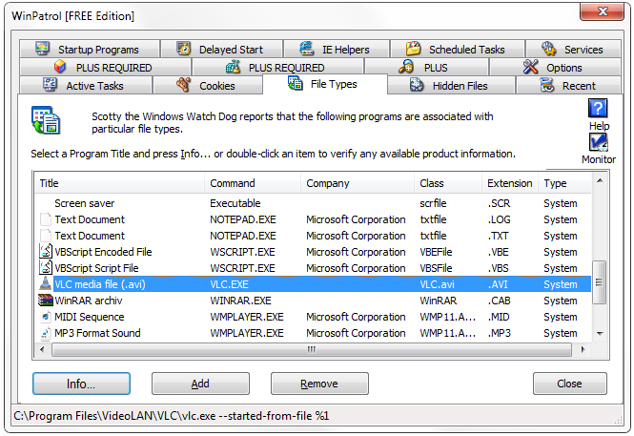This screenshot has height=436, width=634.
Task: Select the WinRAR archiv entry
Action: [x=313, y=301]
